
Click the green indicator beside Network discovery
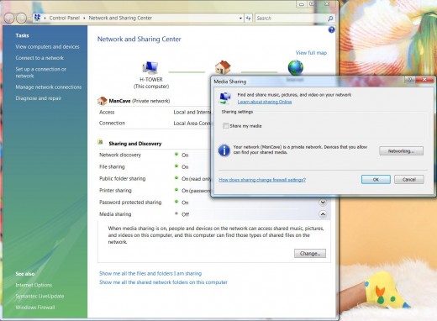(176, 155)
